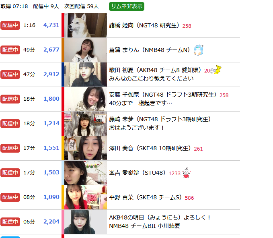This screenshot has height=238, width=273.
Task: Open link 諸橋 姫向（NGT48 研究生）
Action: point(144,25)
